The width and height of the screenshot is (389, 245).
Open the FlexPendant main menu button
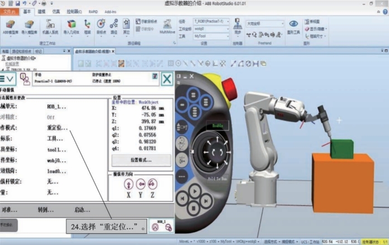(7, 79)
